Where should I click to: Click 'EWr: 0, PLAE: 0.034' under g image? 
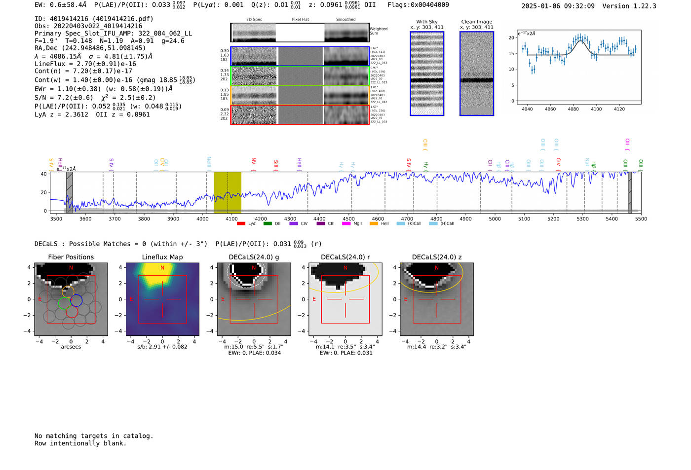[254, 353]
